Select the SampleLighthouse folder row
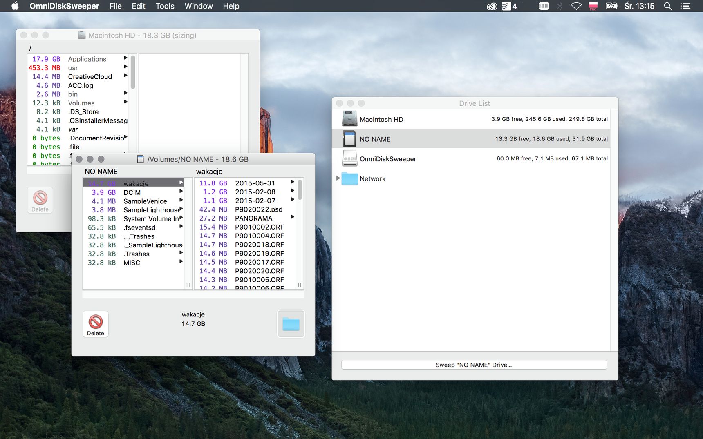The width and height of the screenshot is (703, 439). click(134, 210)
